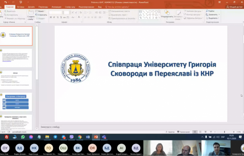Click Преобразовать в SmartArt button

pyautogui.click(x=122, y=18)
